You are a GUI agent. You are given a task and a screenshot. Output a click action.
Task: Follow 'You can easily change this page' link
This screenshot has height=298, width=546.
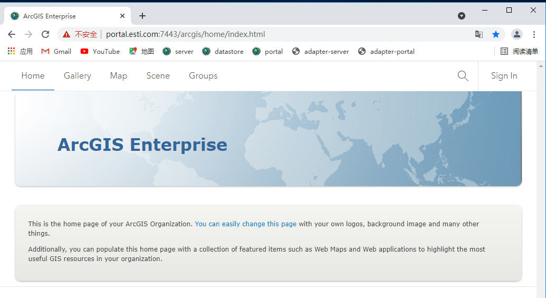(245, 224)
